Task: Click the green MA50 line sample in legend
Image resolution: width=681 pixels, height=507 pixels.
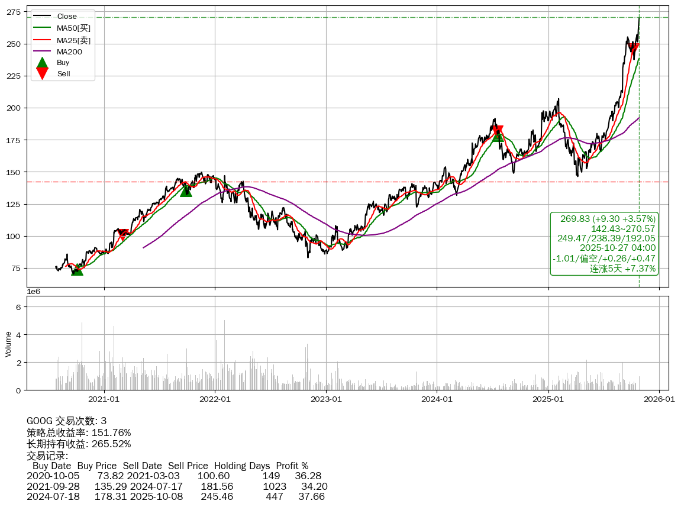Action: pyautogui.click(x=42, y=28)
